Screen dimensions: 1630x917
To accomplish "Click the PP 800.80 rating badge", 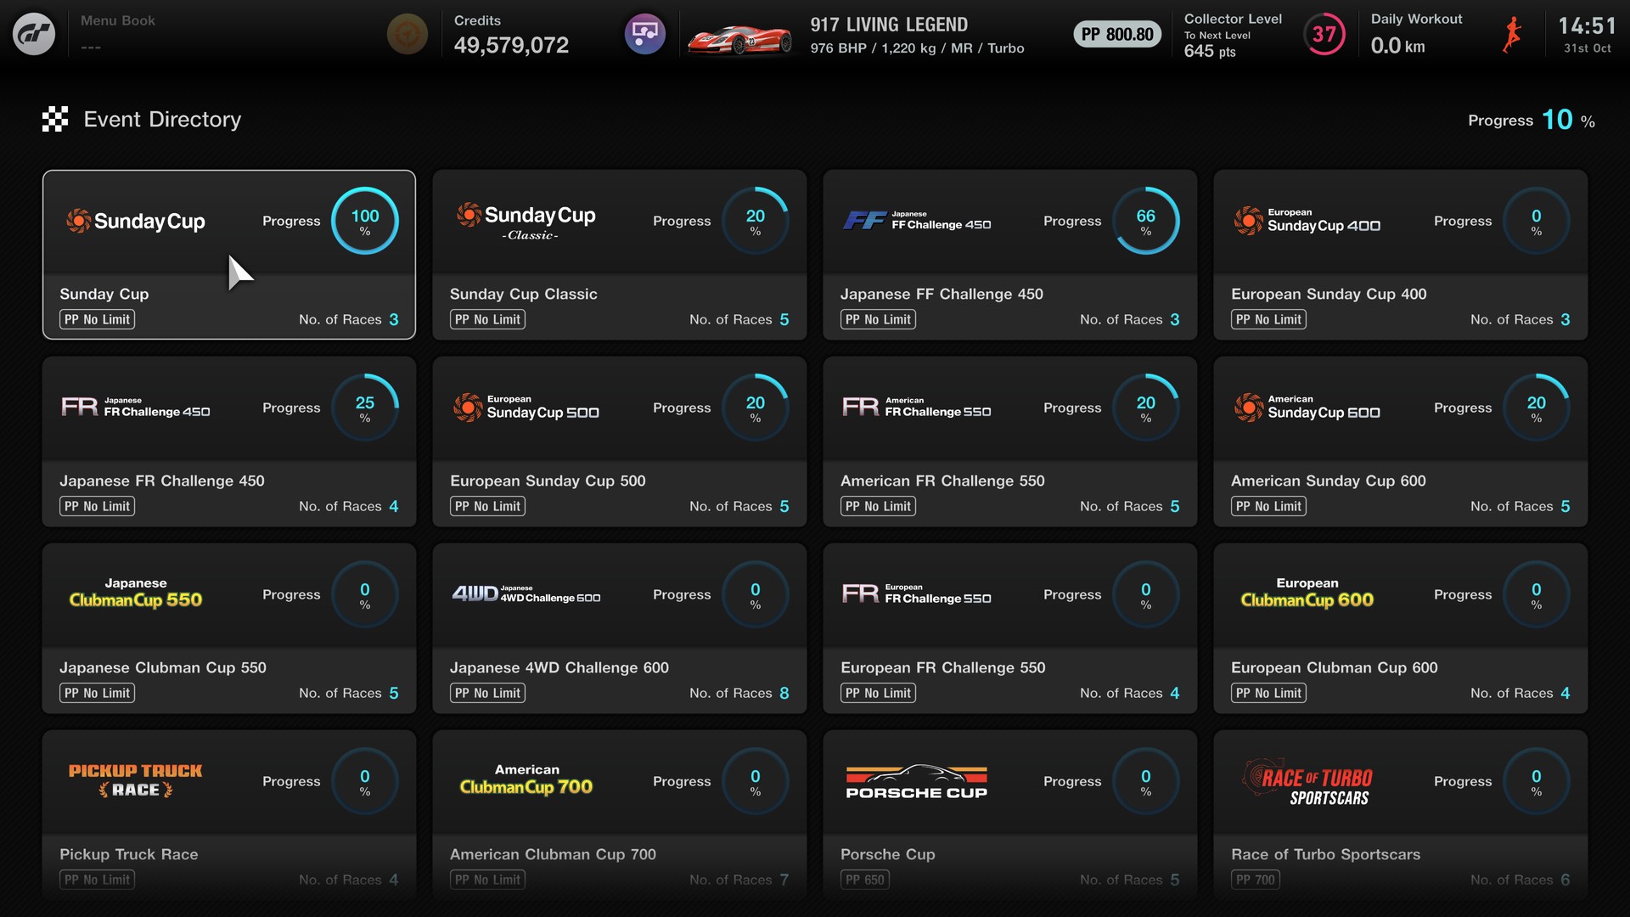I will coord(1116,34).
